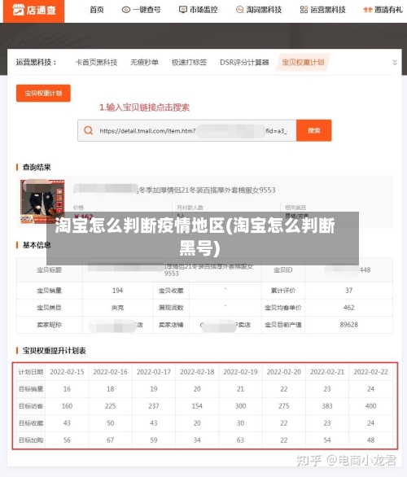Click the orange 宝贝权重计划 button

[43, 93]
